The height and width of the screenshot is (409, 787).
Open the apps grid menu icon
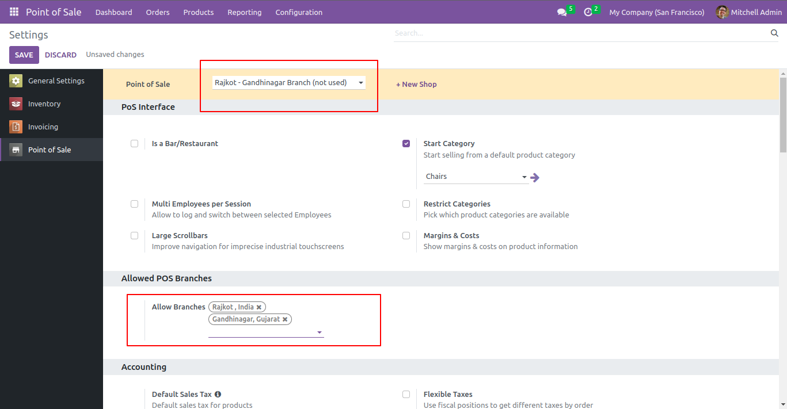coord(14,12)
